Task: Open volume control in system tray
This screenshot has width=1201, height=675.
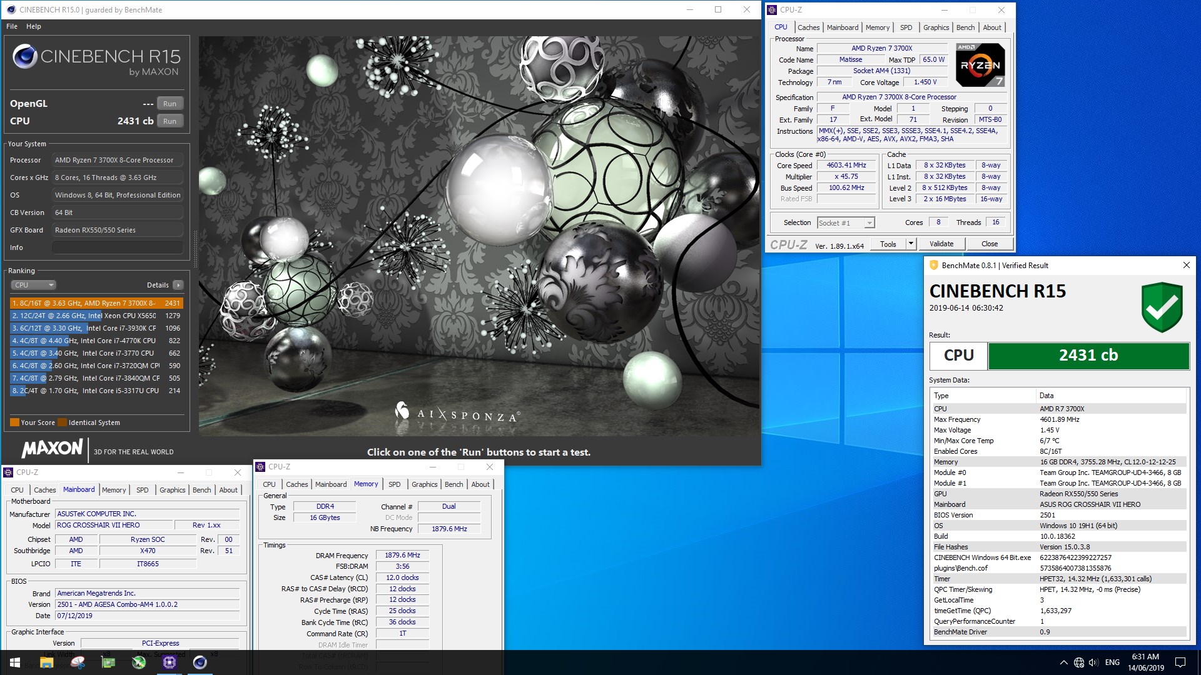Action: coord(1093,662)
